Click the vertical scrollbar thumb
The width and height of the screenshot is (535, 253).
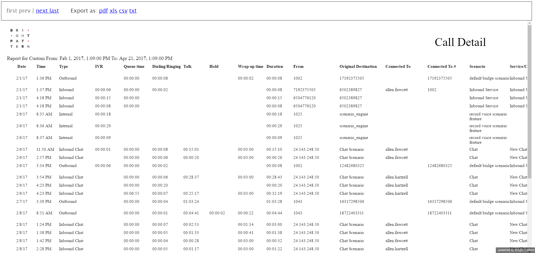click(529, 101)
